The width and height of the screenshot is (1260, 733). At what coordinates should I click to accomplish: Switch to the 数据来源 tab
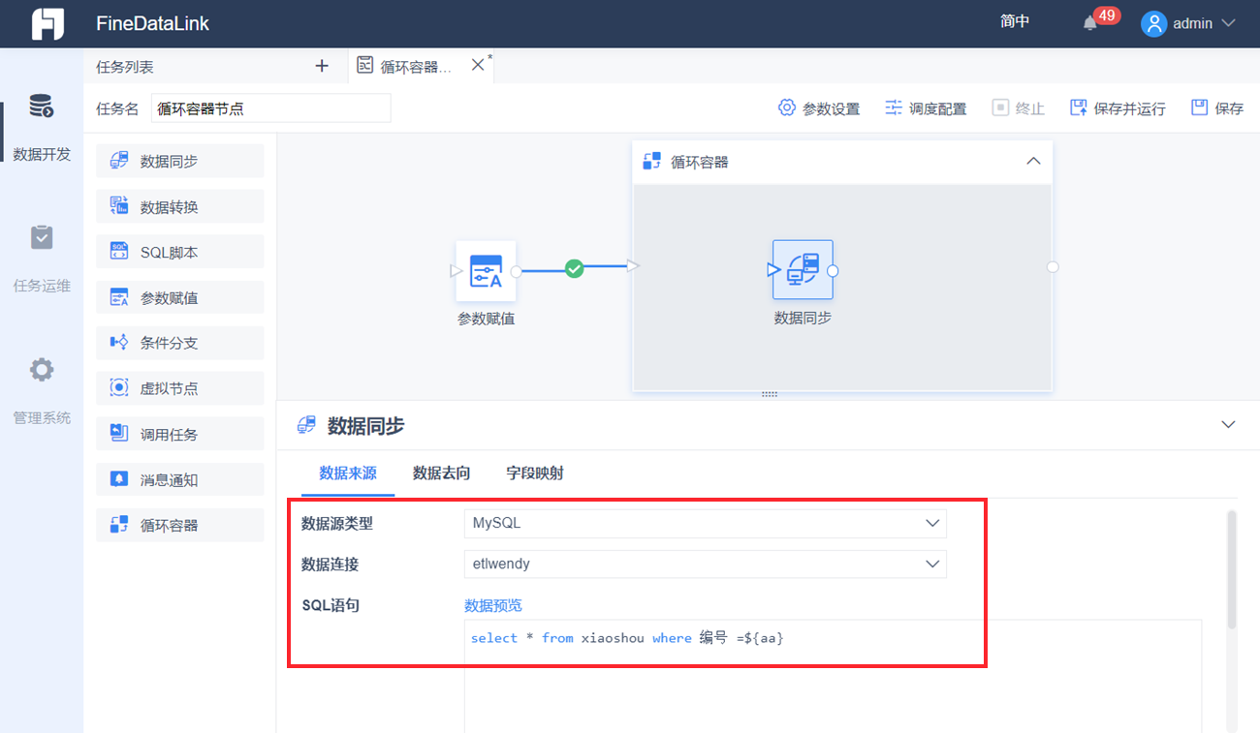[x=348, y=473]
